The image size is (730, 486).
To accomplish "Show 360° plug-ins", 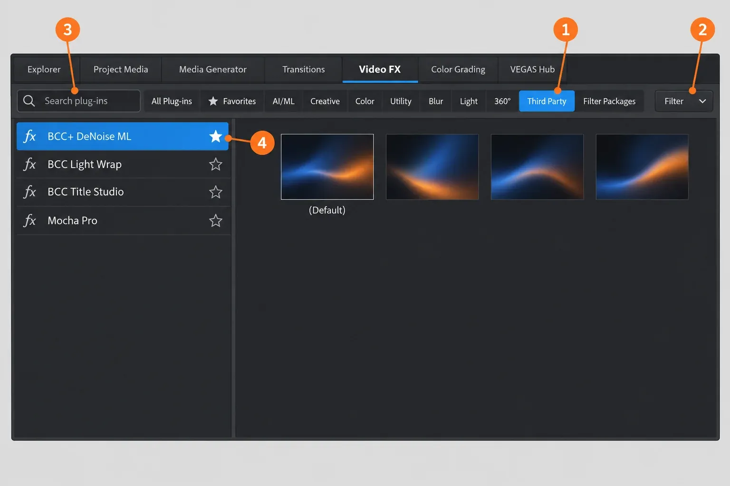I will pos(502,101).
